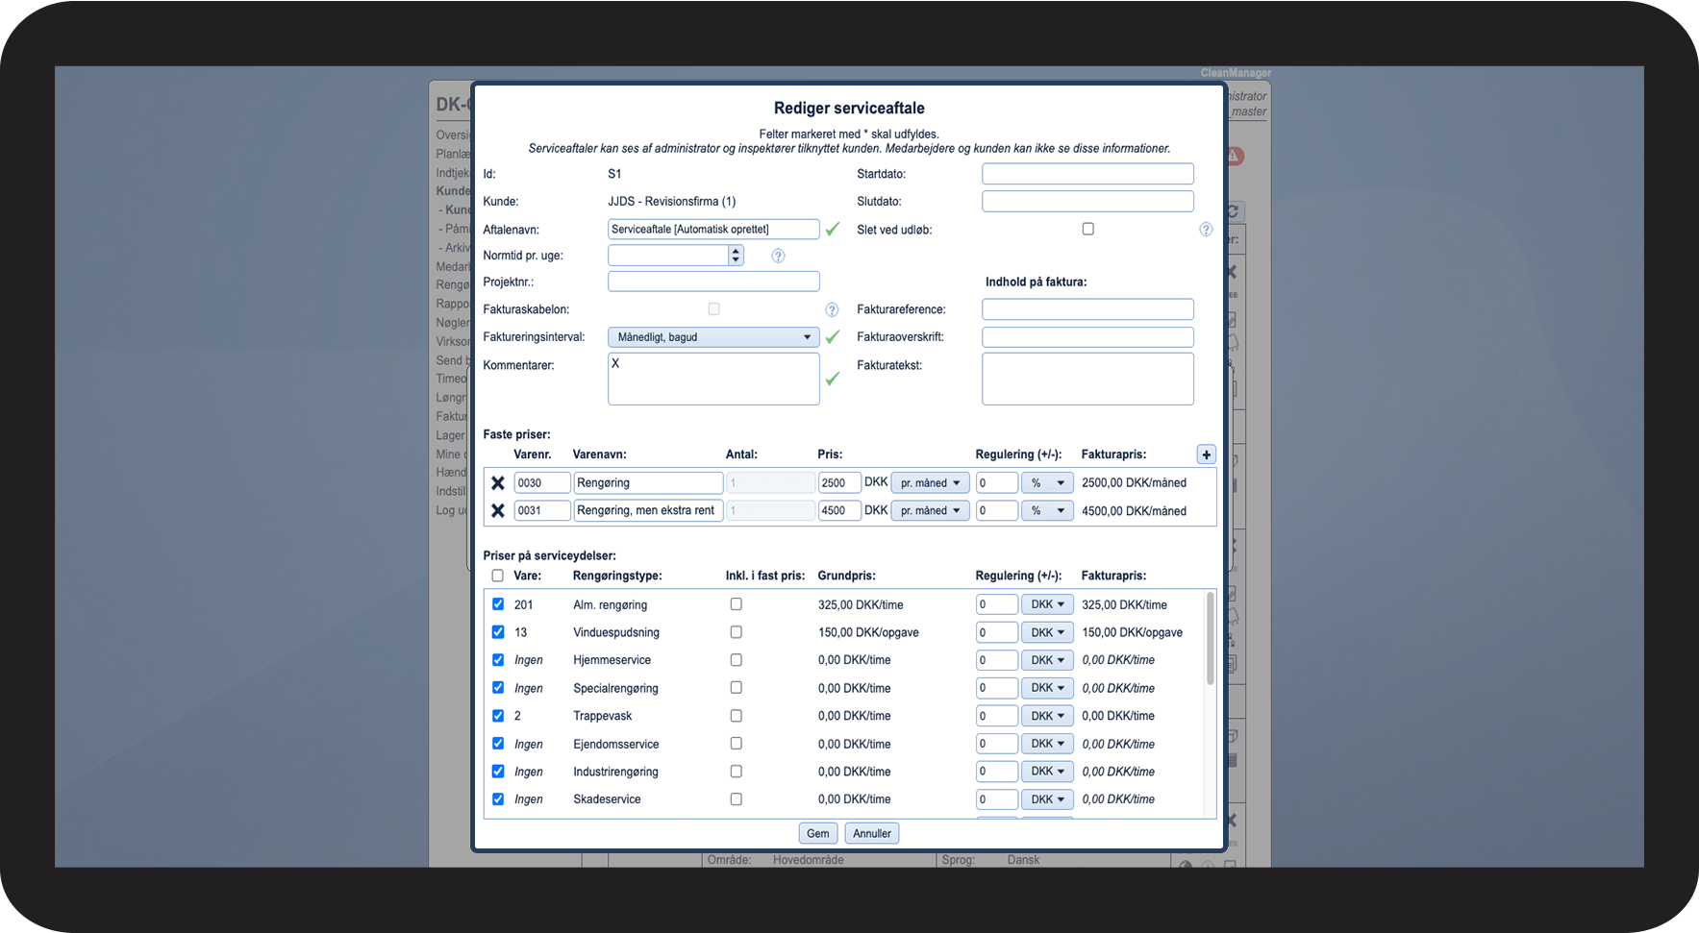
Task: Click the Startdato input field
Action: point(1087,174)
